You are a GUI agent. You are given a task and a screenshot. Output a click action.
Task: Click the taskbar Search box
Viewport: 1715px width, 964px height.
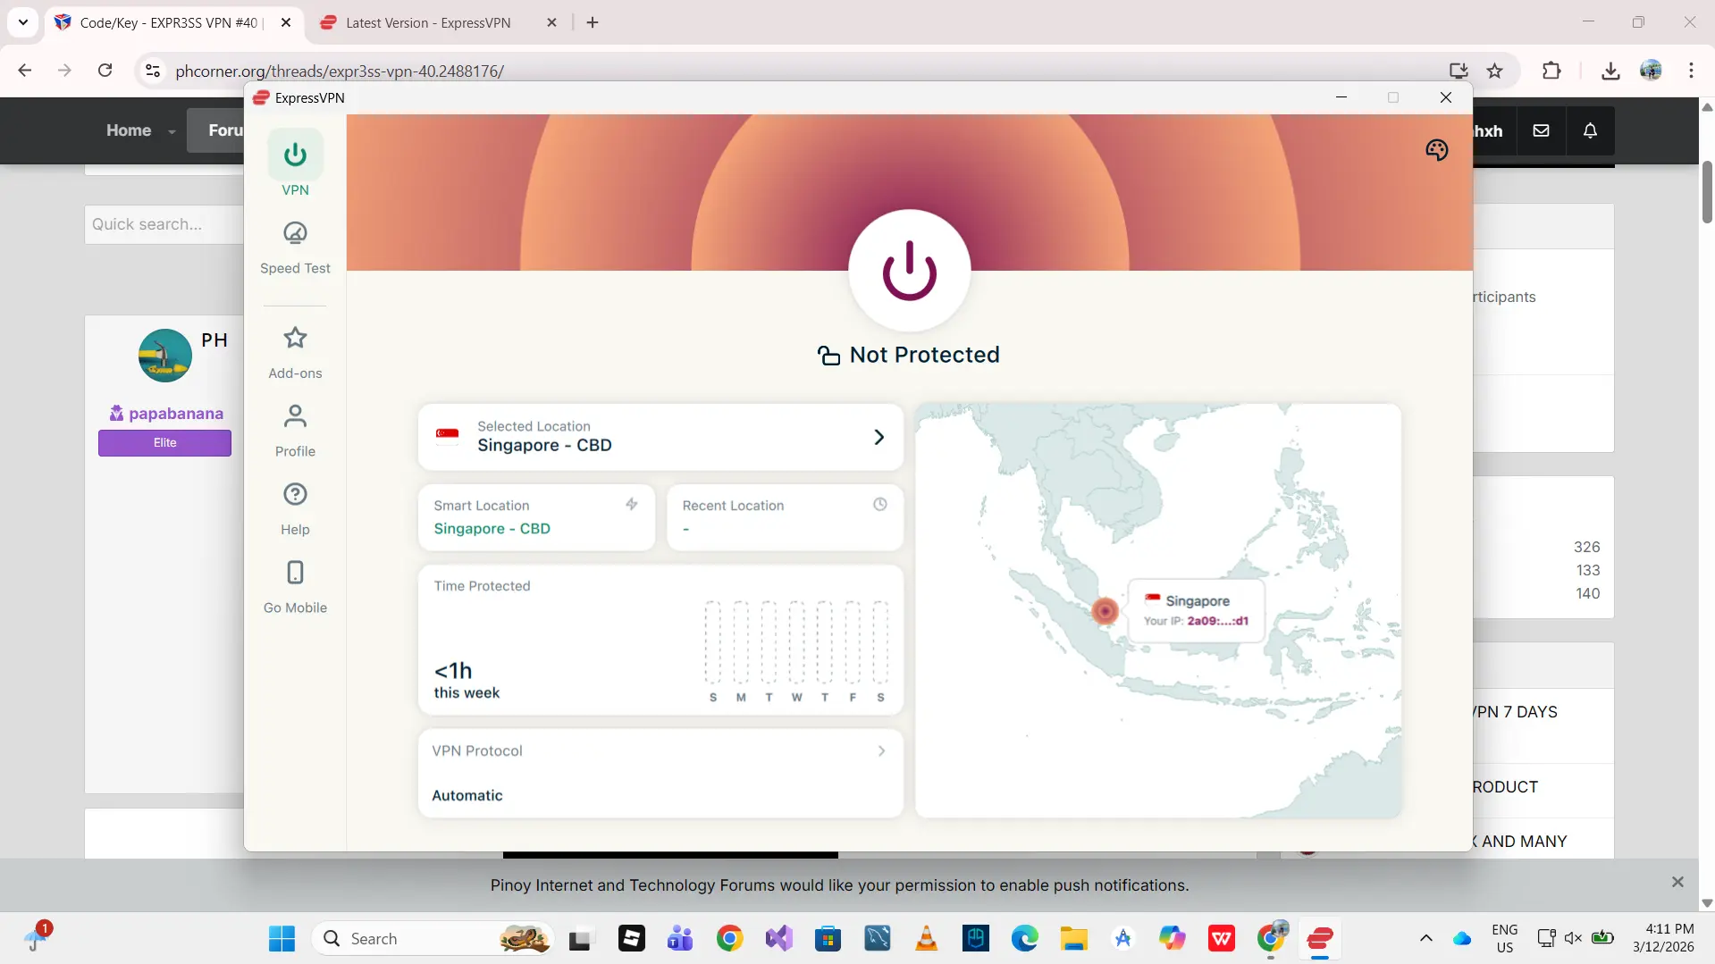click(433, 939)
